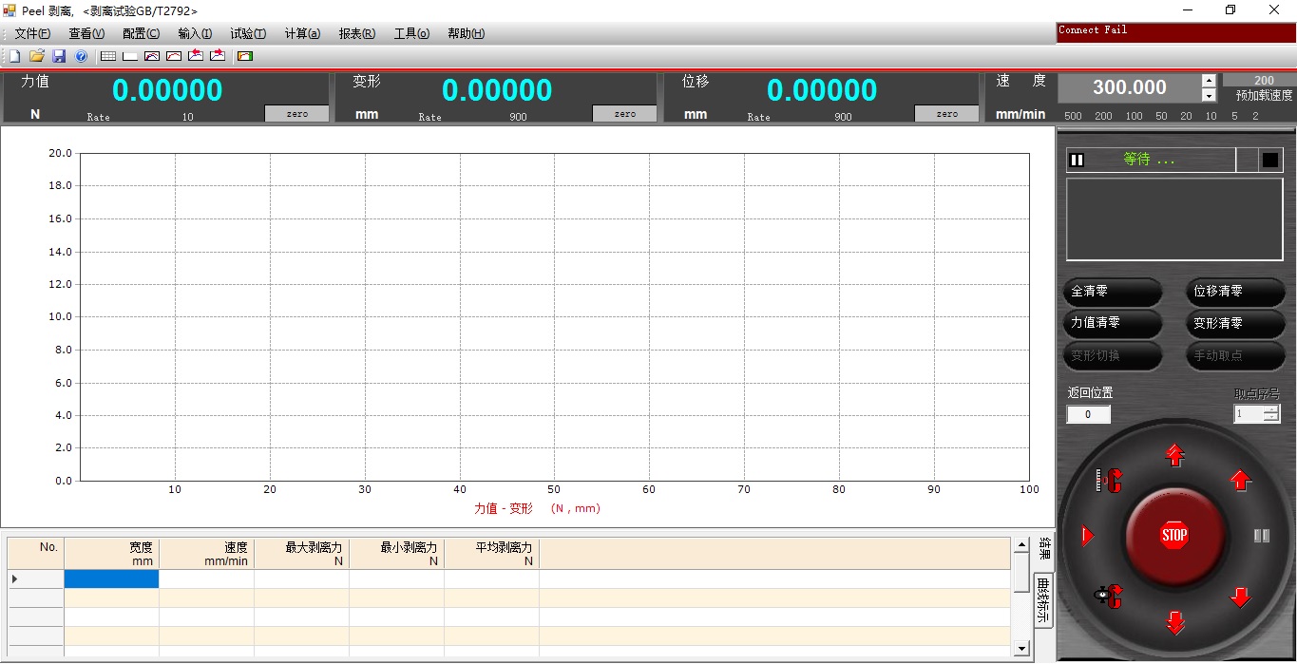Screen dimensions: 1297x664
Task: Switch to the 曲线标示 side tab
Action: (1042, 600)
